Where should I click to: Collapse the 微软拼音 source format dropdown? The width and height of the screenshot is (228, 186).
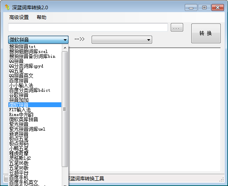(38, 40)
